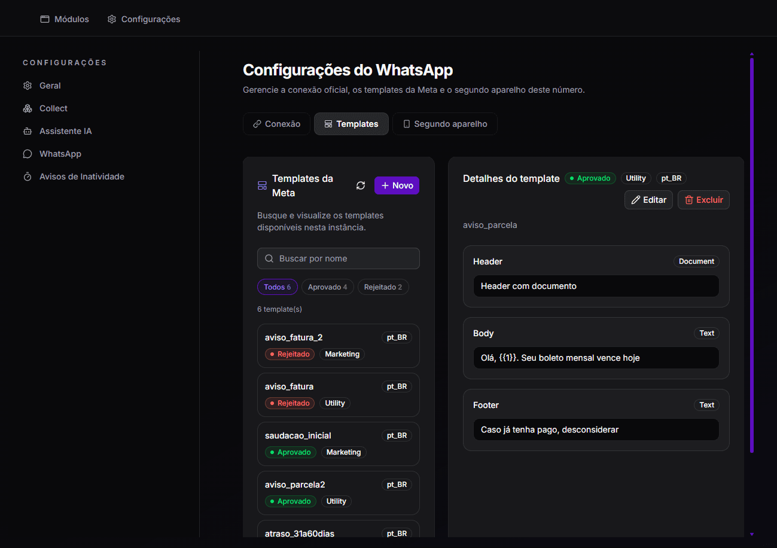Click the phone icon on Segundo aparelho
The image size is (777, 548).
pyautogui.click(x=407, y=124)
